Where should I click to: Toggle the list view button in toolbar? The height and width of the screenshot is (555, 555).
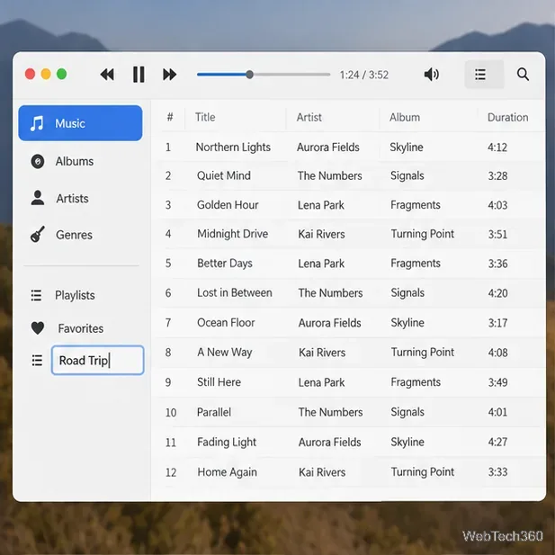point(484,75)
